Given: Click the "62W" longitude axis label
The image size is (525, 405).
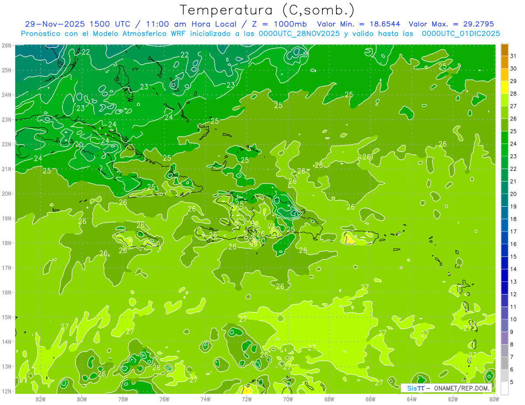Looking at the screenshot, I should click(x=453, y=399).
